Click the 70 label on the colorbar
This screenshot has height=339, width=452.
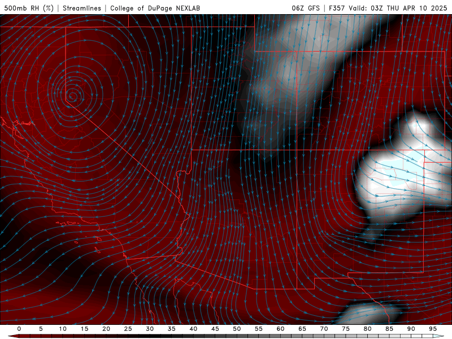click(324, 329)
